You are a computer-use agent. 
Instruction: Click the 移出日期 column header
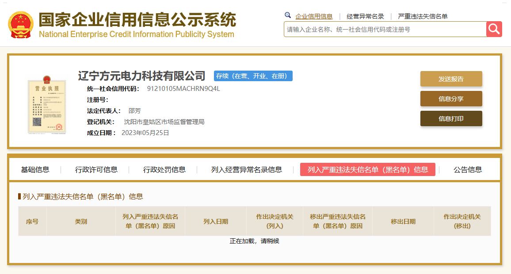tap(403, 221)
